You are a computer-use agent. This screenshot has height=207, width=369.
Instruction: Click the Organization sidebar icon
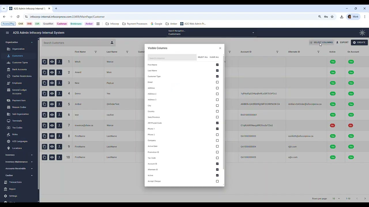(9, 49)
